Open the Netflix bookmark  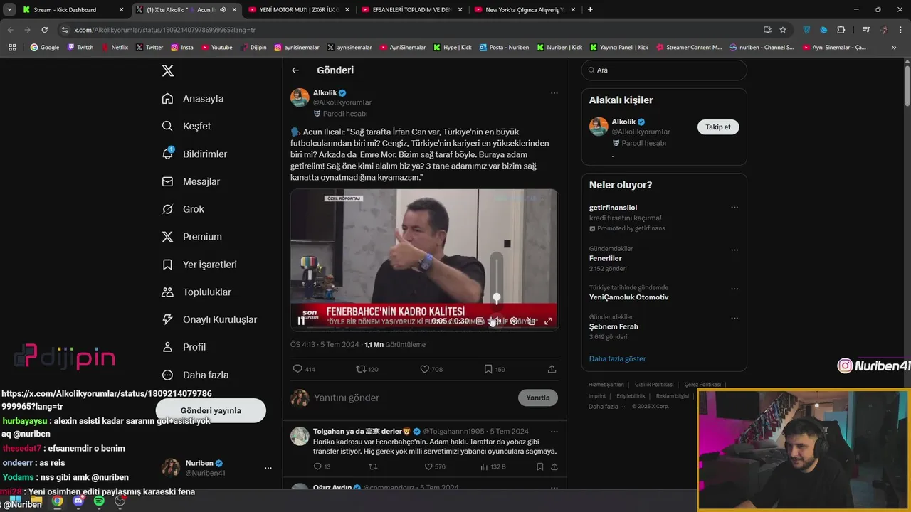(115, 48)
